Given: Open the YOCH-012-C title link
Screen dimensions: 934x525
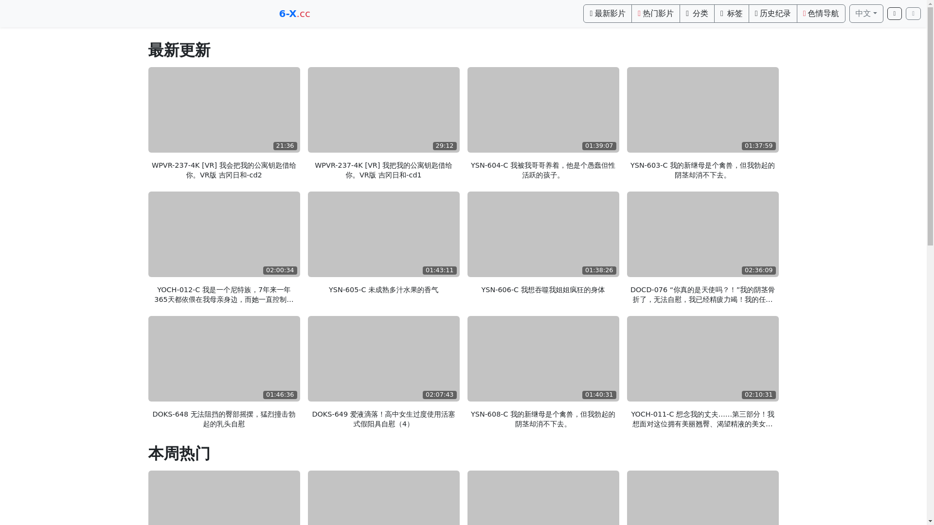Looking at the screenshot, I should point(224,295).
